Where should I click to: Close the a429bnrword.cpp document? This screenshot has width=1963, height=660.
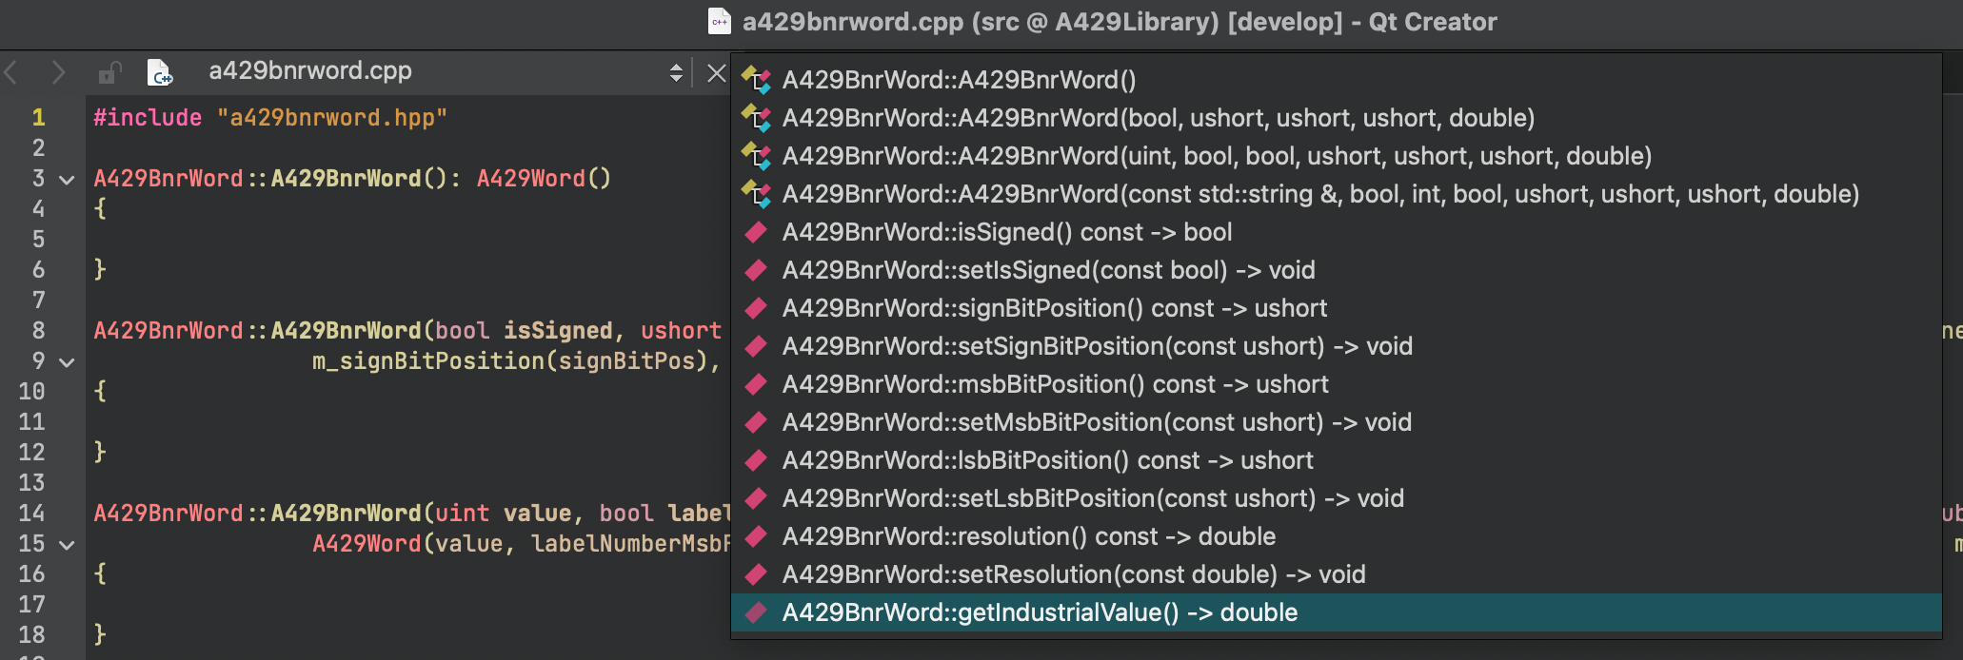pyautogui.click(x=717, y=72)
